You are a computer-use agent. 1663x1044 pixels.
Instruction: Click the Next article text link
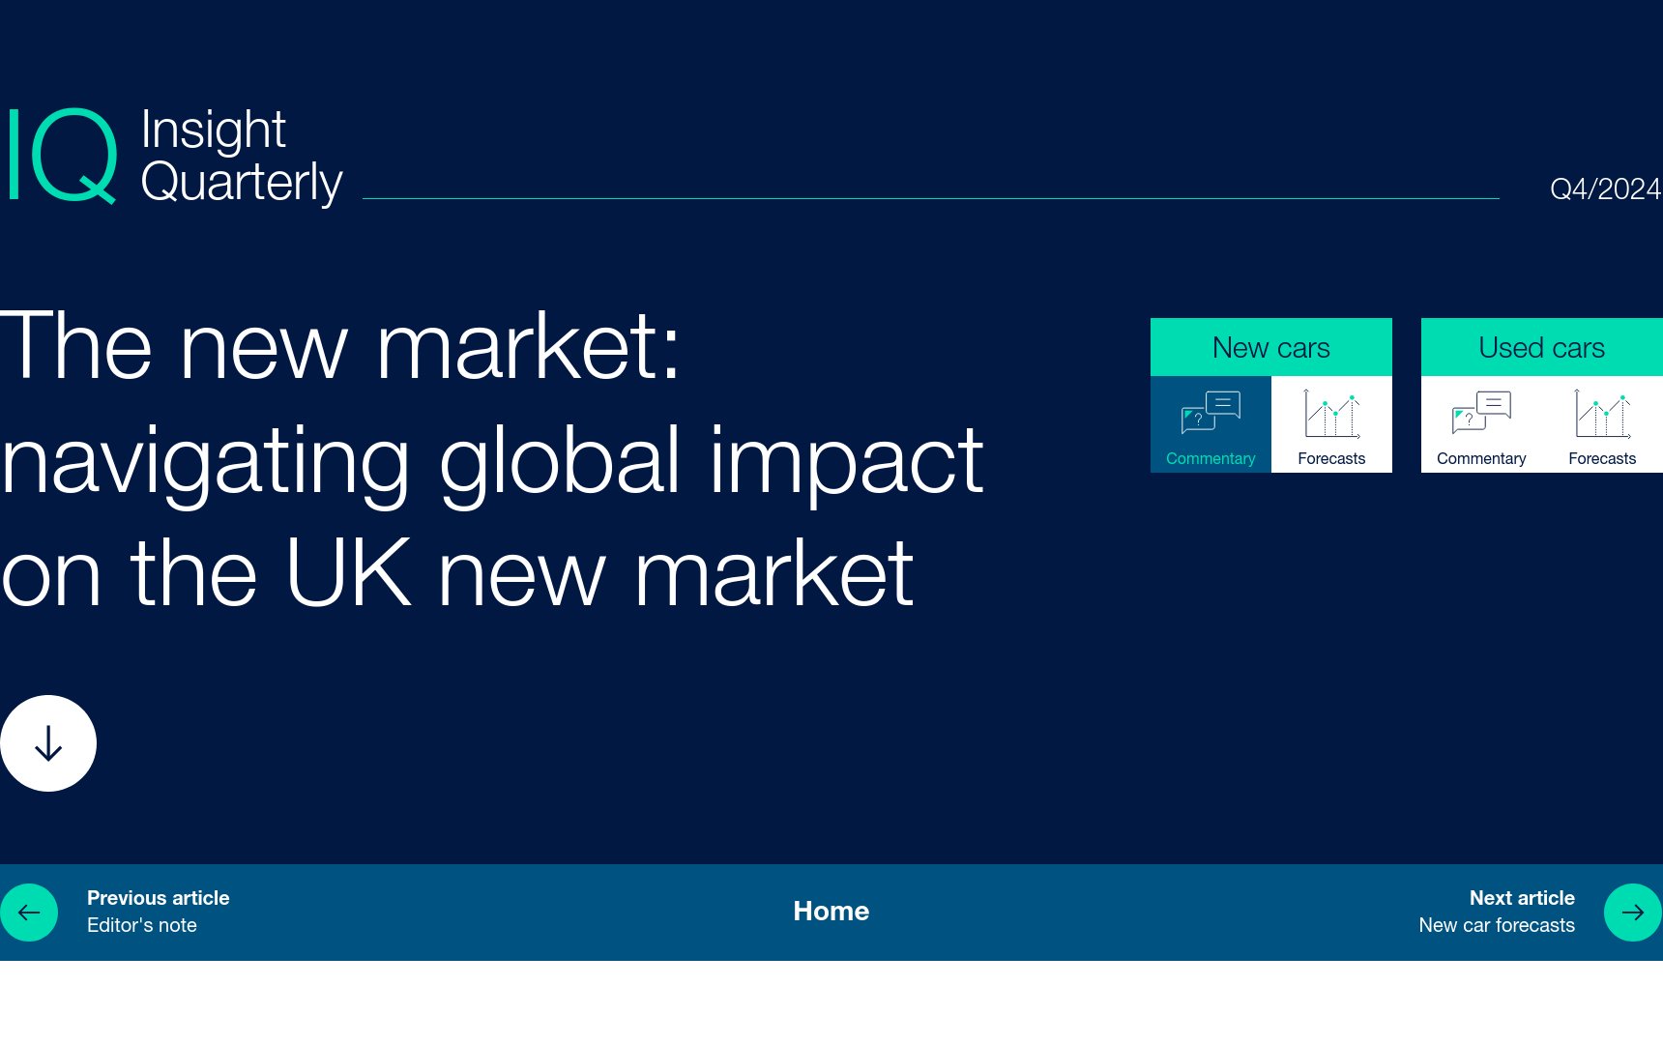tap(1521, 898)
